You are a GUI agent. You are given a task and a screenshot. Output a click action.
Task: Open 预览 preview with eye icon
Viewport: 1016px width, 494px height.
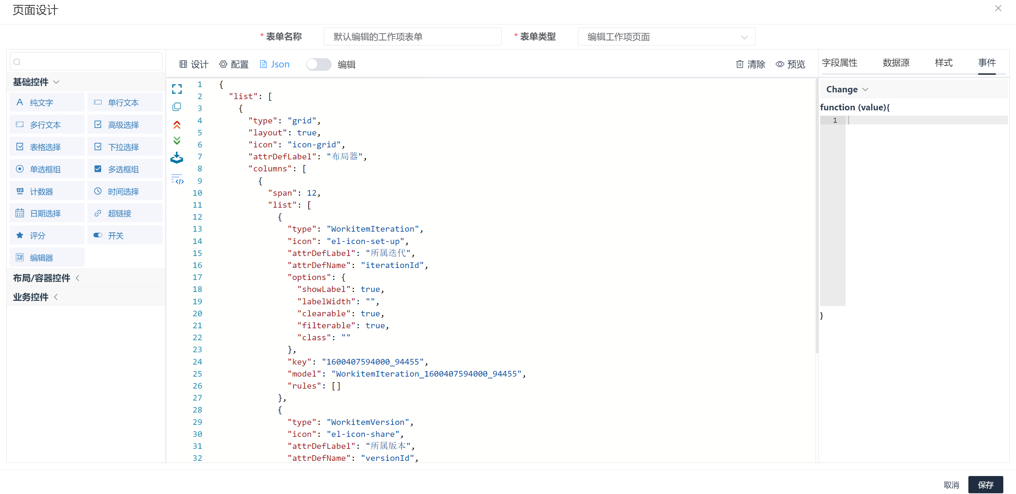[790, 64]
